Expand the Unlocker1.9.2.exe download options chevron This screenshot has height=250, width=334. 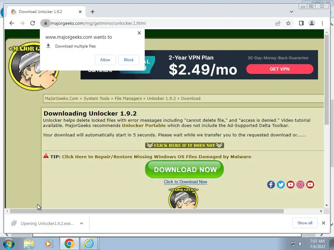(x=81, y=223)
